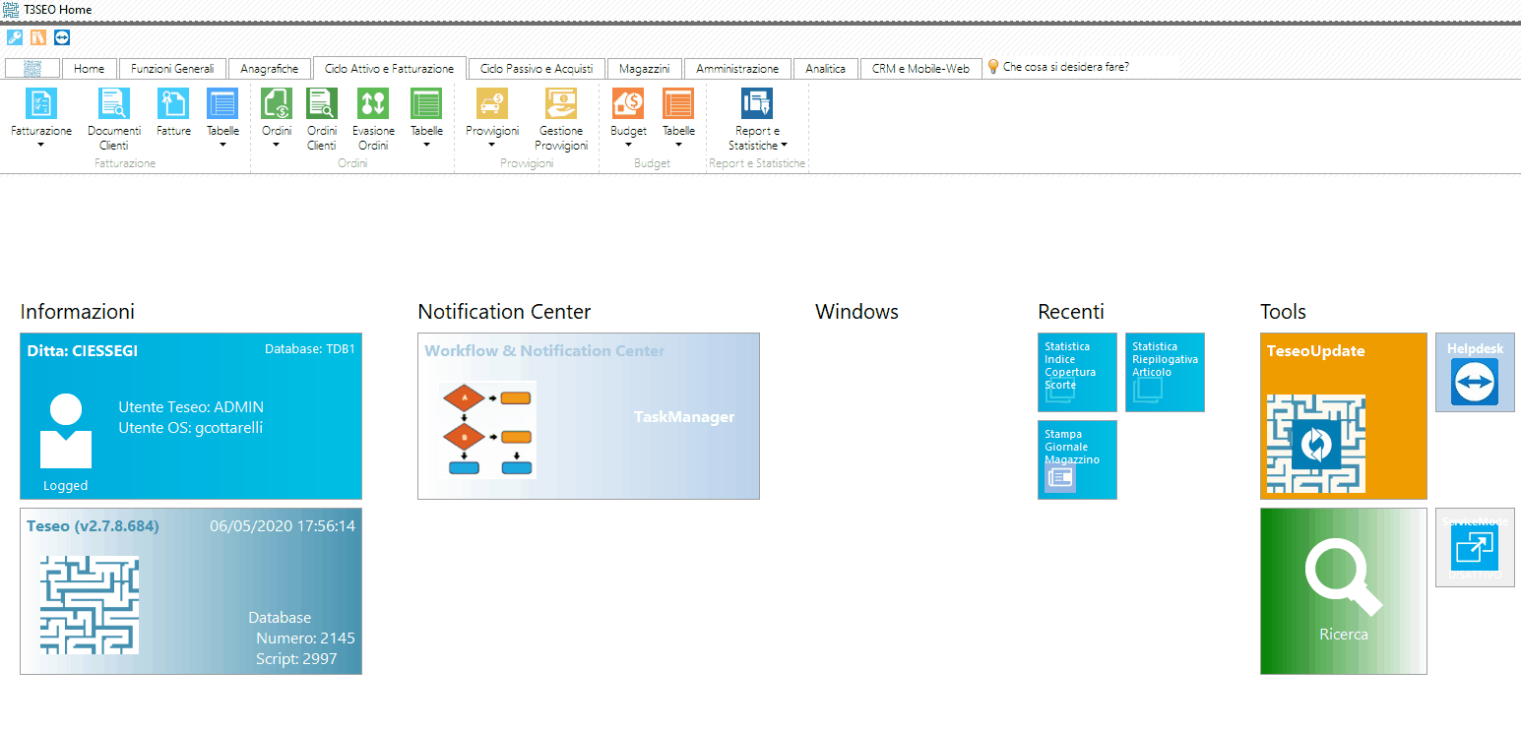
Task: Open the TaskManager workflow tile
Action: coord(589,416)
